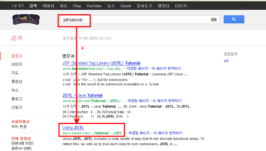Screen dimensions: 266x151
Task: Open 저장된 페이지 for tutorialspoint result
Action: 137,69
